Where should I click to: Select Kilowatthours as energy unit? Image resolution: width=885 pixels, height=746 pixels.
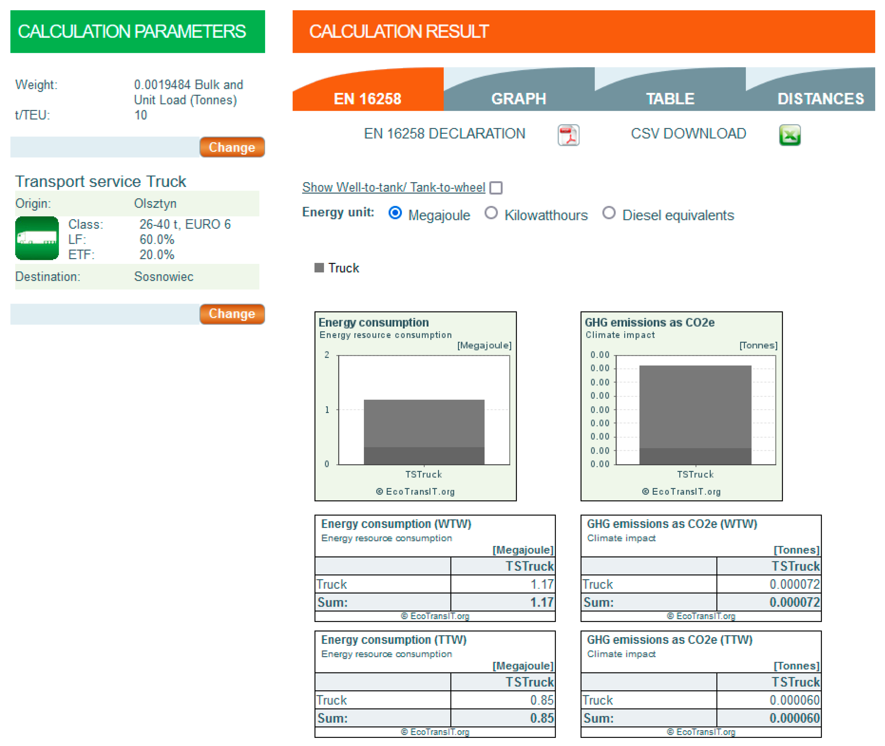tap(491, 213)
